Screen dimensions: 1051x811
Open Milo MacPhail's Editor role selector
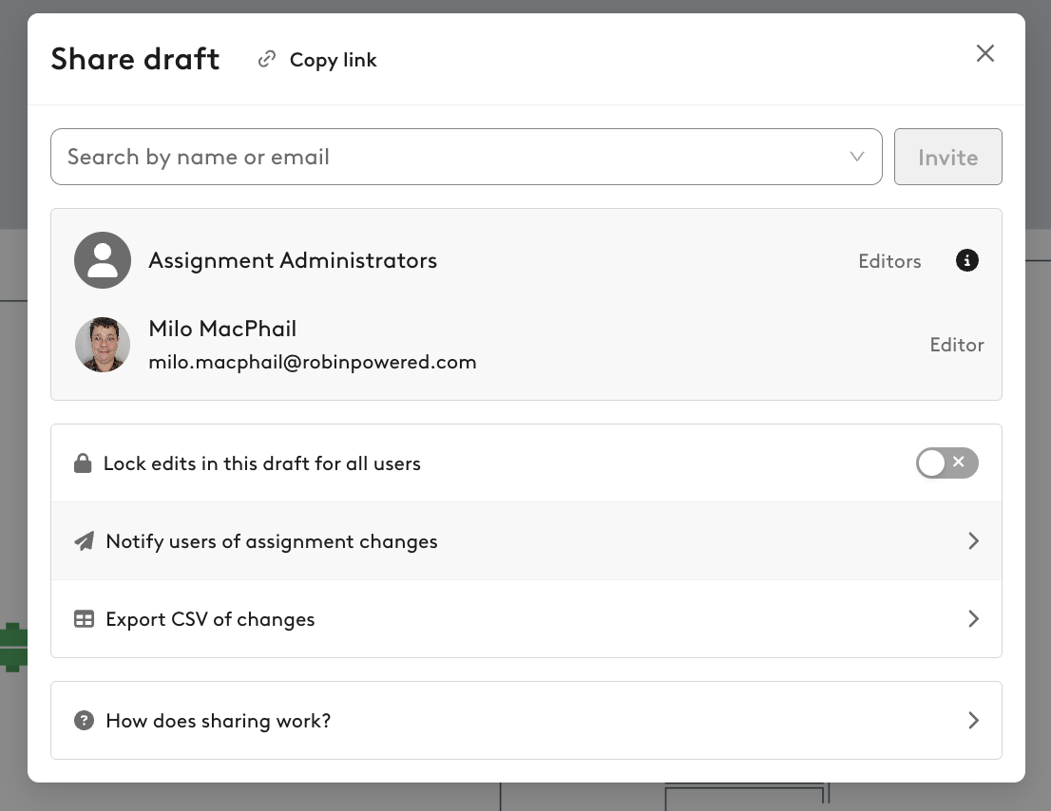[x=957, y=345]
